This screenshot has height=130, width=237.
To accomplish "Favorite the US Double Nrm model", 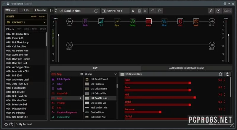I will click(x=220, y=74).
